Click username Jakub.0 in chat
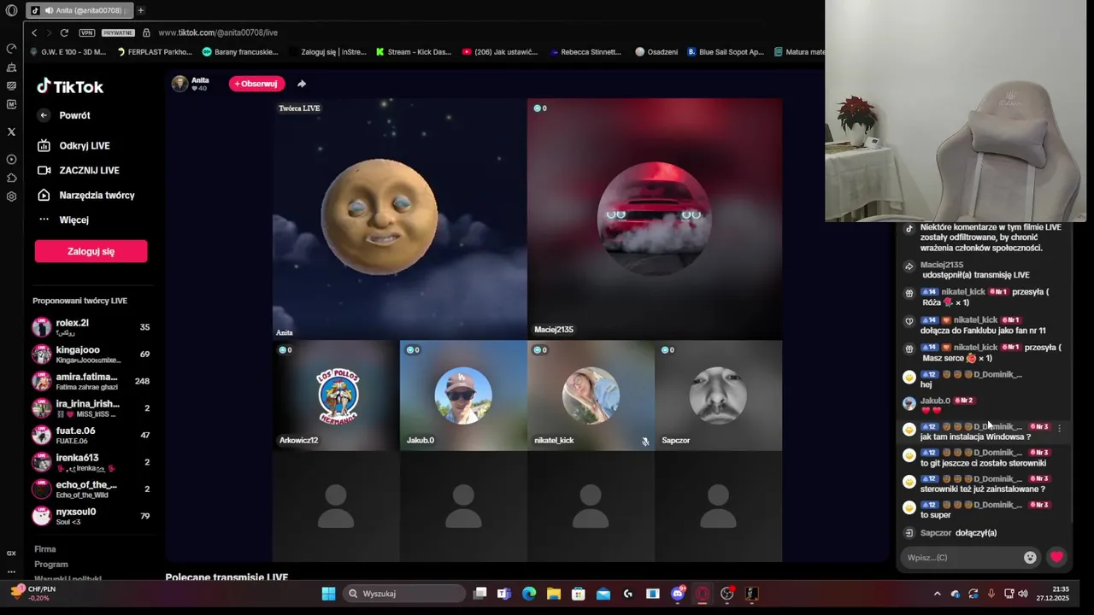Image resolution: width=1094 pixels, height=615 pixels. pyautogui.click(x=934, y=401)
